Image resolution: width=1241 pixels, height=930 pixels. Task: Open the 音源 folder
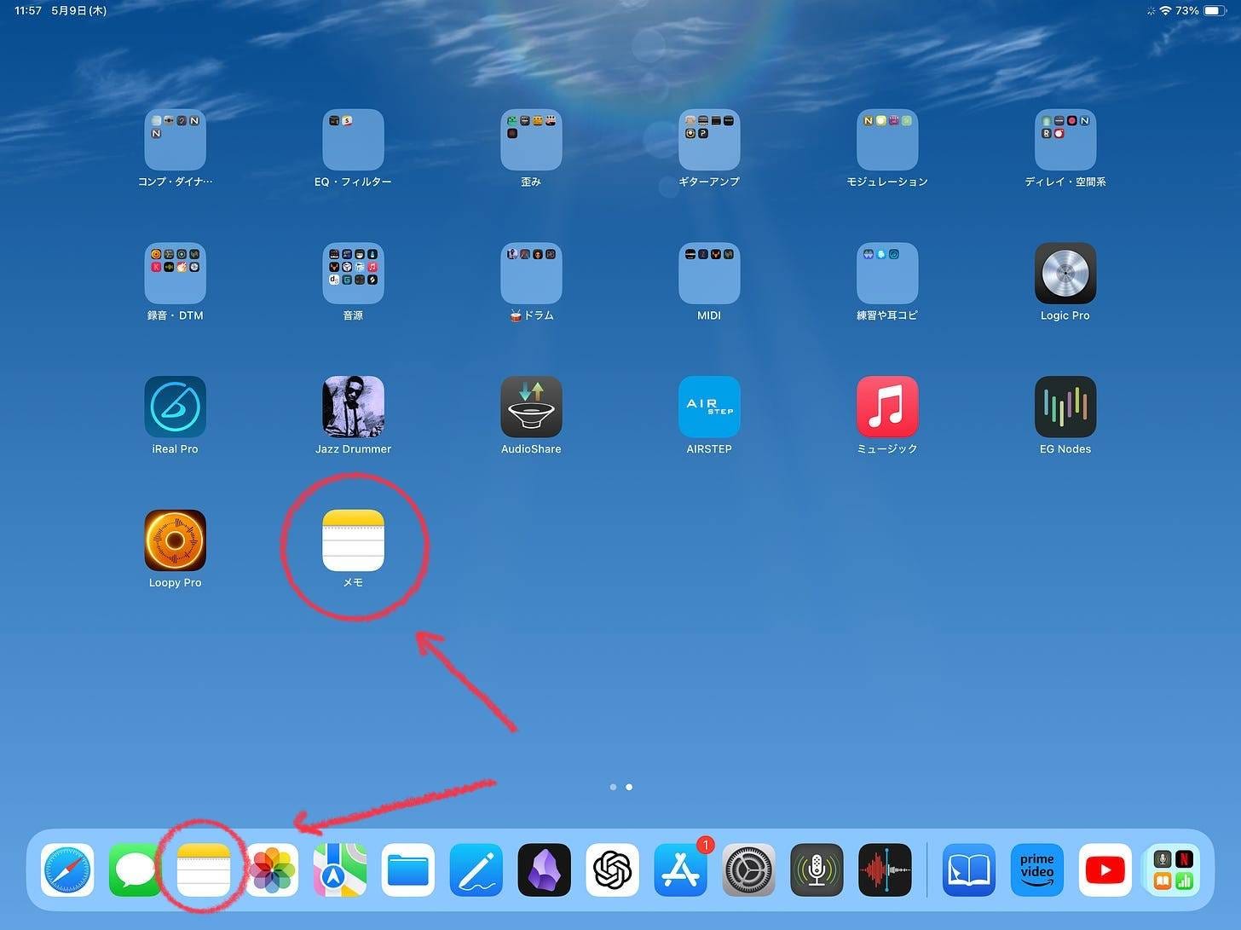click(353, 274)
